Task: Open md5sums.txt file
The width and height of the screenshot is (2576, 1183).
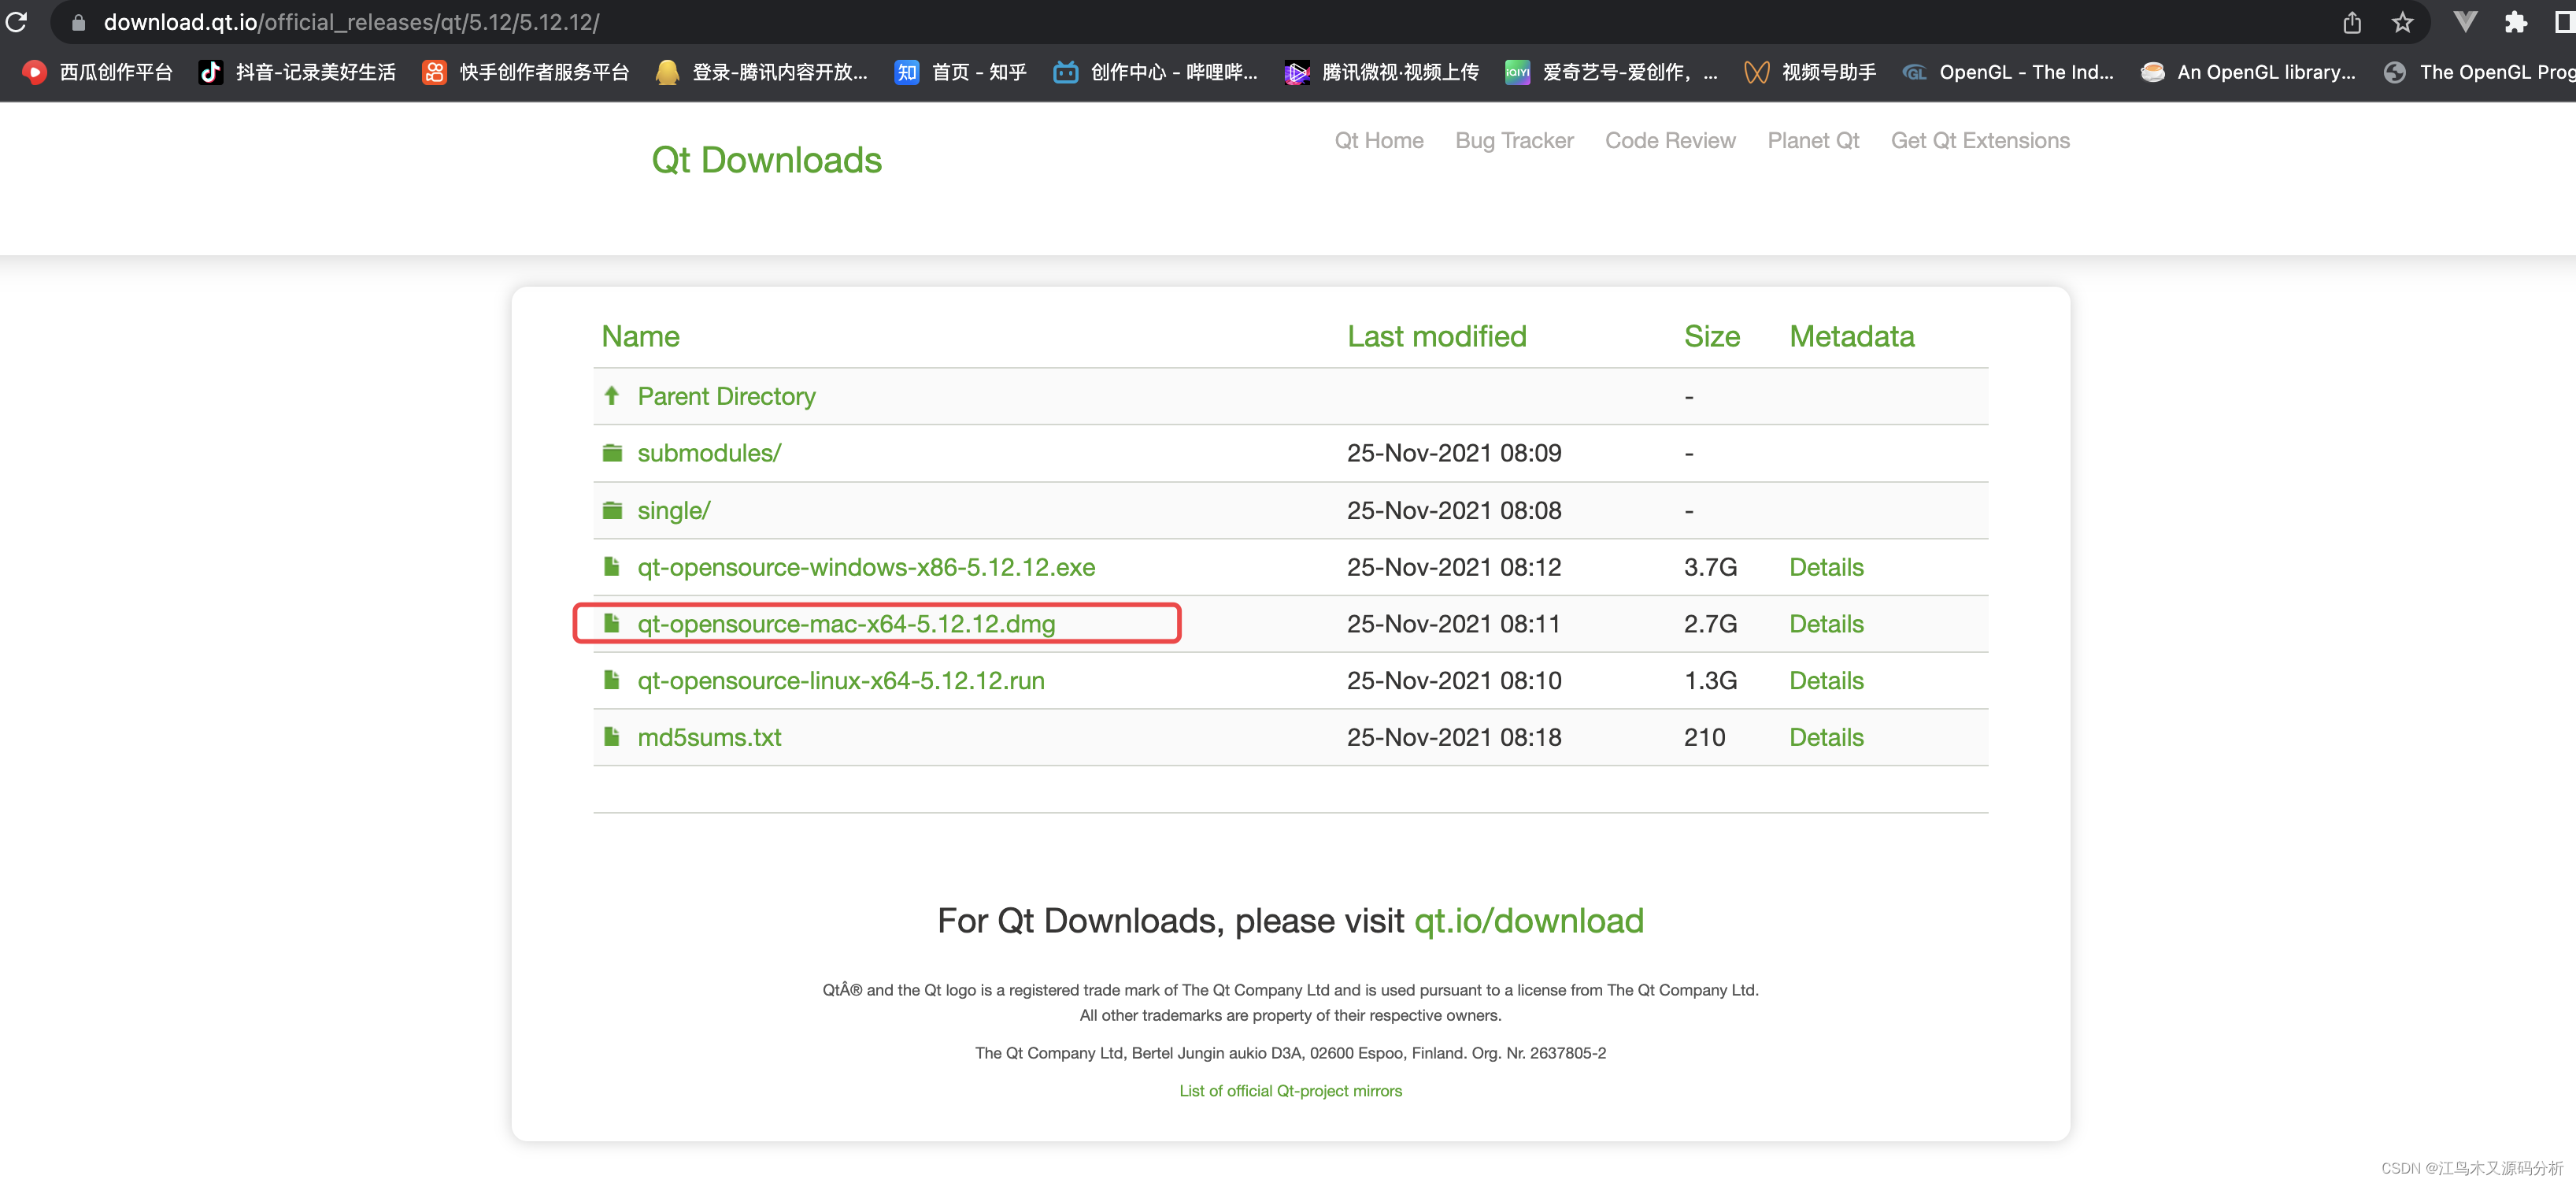Action: [x=709, y=737]
